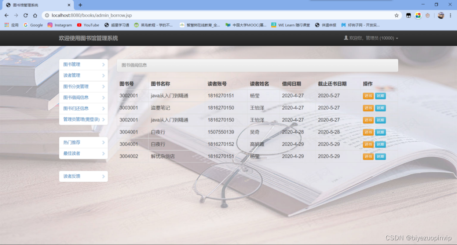Click 还书 button for java从入门到精通

click(x=368, y=96)
